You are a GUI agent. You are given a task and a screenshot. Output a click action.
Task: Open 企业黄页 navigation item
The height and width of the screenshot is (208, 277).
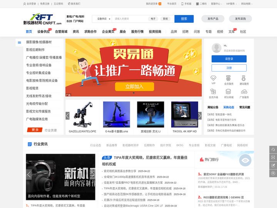[x=108, y=32]
